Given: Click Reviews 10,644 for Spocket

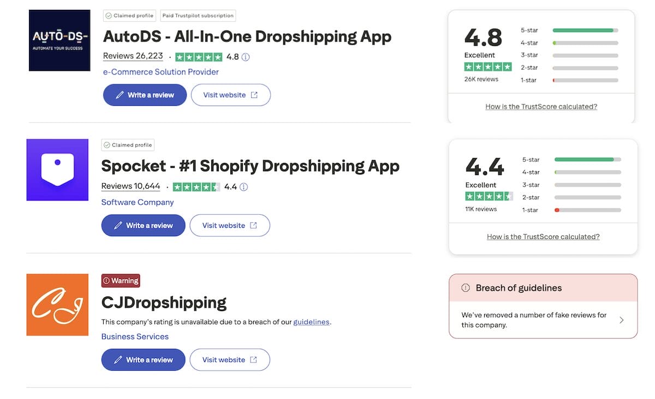Looking at the screenshot, I should 130,185.
